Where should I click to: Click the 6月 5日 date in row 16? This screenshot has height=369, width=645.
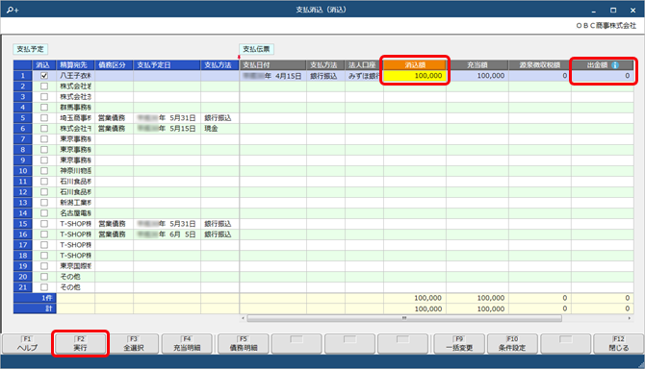167,234
